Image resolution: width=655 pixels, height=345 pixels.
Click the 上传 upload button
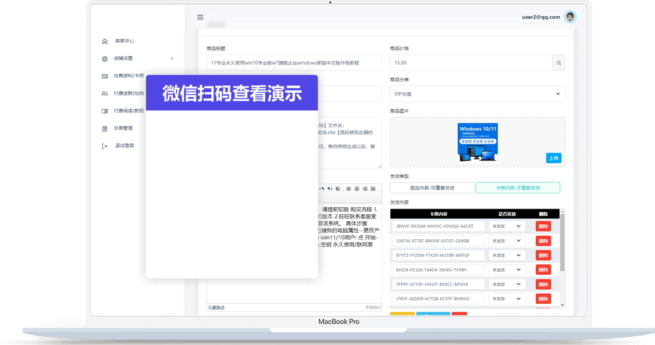553,158
